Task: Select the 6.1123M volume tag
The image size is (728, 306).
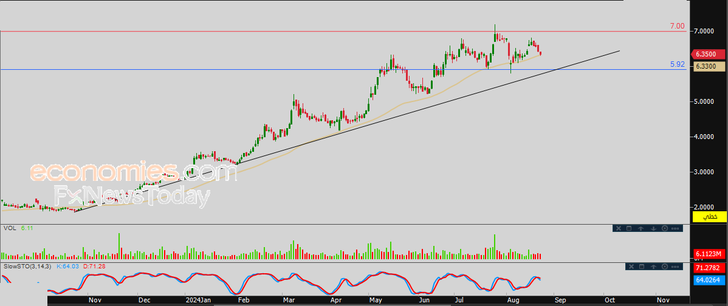Action: point(710,254)
